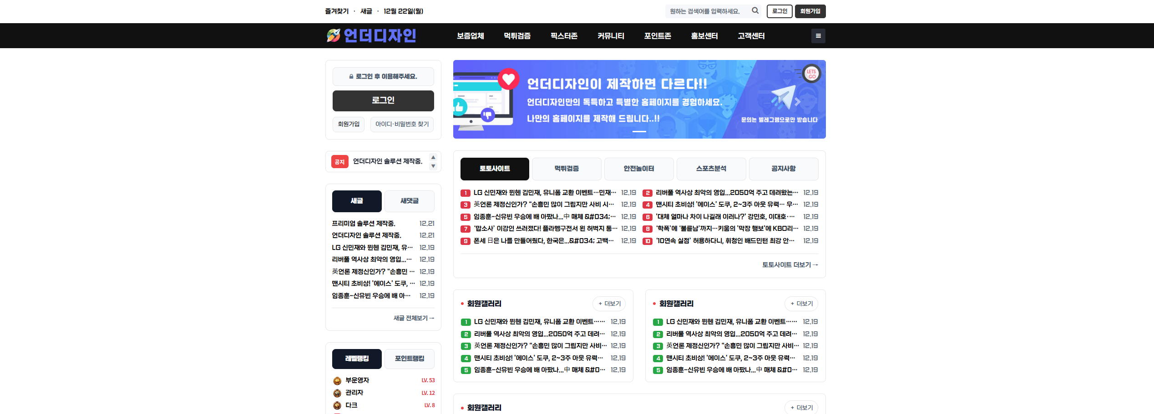Switch to the 새댓글 tab
This screenshot has height=414, width=1154.
(409, 201)
